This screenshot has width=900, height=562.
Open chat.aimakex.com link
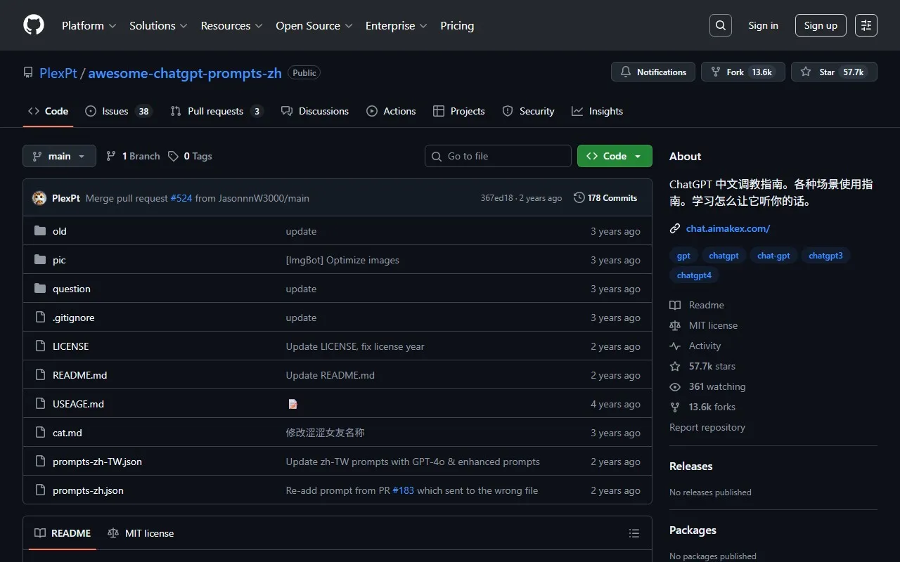728,228
